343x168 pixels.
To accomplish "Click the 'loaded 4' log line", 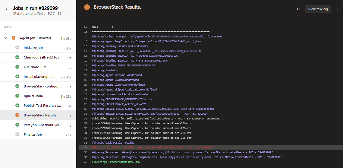I will [x=105, y=70].
